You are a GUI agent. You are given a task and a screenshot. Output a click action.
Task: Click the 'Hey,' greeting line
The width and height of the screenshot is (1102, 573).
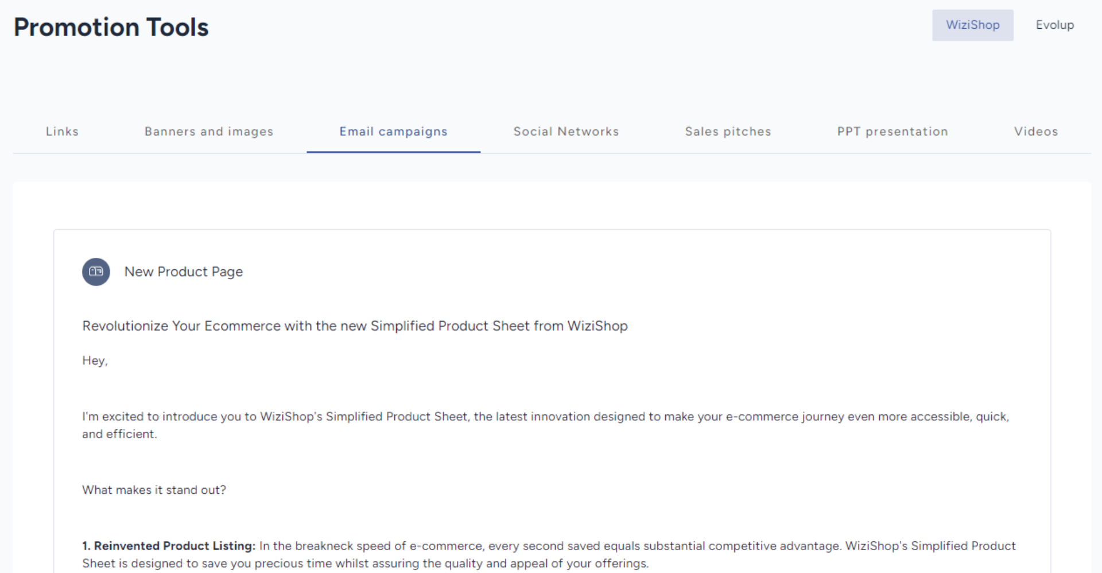click(x=95, y=361)
